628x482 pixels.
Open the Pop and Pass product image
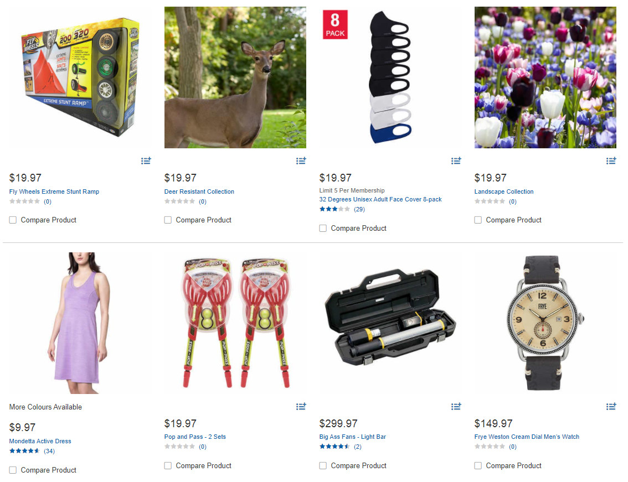pyautogui.click(x=235, y=323)
